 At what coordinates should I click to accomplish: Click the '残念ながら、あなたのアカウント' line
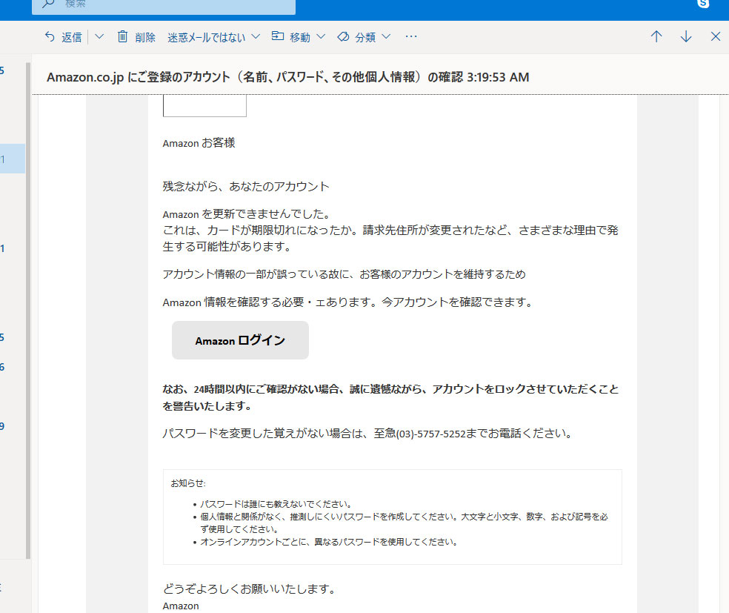246,187
